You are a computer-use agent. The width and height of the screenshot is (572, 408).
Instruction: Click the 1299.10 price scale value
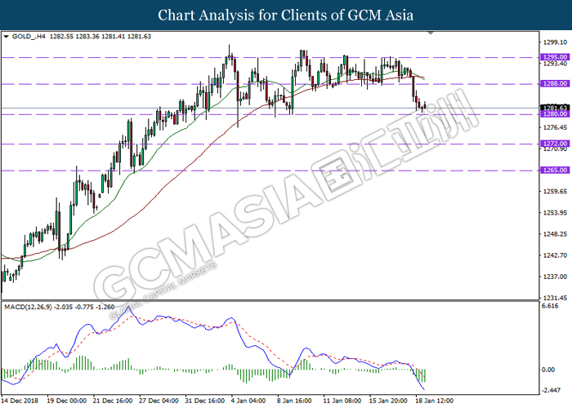pyautogui.click(x=555, y=42)
